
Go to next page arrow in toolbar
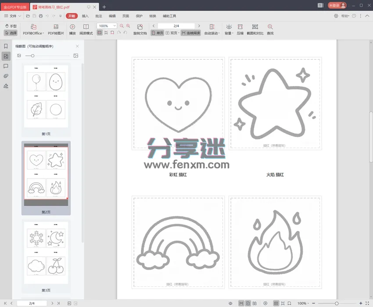coord(199,26)
